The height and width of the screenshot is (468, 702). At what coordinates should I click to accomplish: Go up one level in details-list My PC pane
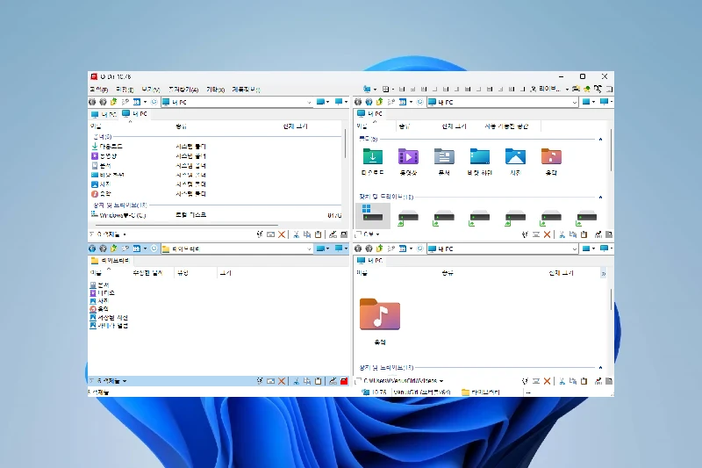[114, 102]
